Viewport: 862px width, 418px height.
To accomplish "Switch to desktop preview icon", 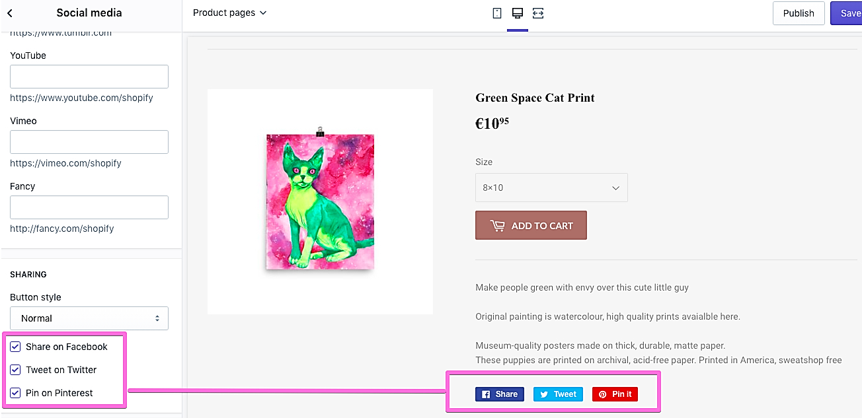I will tap(518, 13).
